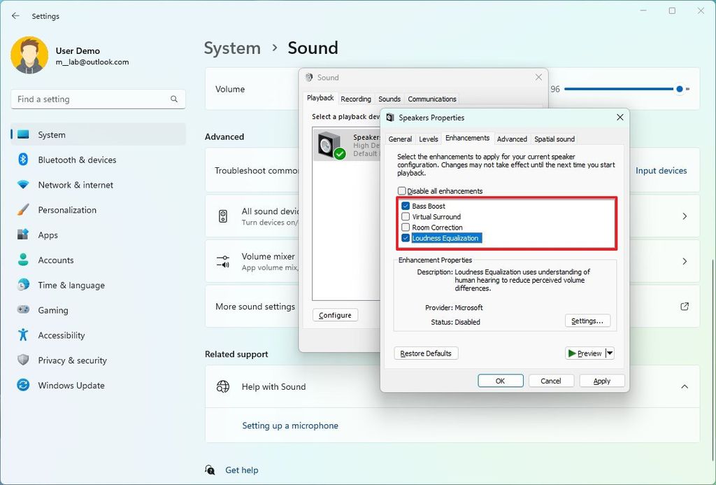Expand the Volume mixer row chevron
The image size is (716, 485).
pos(686,262)
